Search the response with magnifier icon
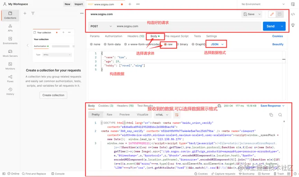Screen dimensions: 299x177 pyautogui.click(x=280, y=115)
